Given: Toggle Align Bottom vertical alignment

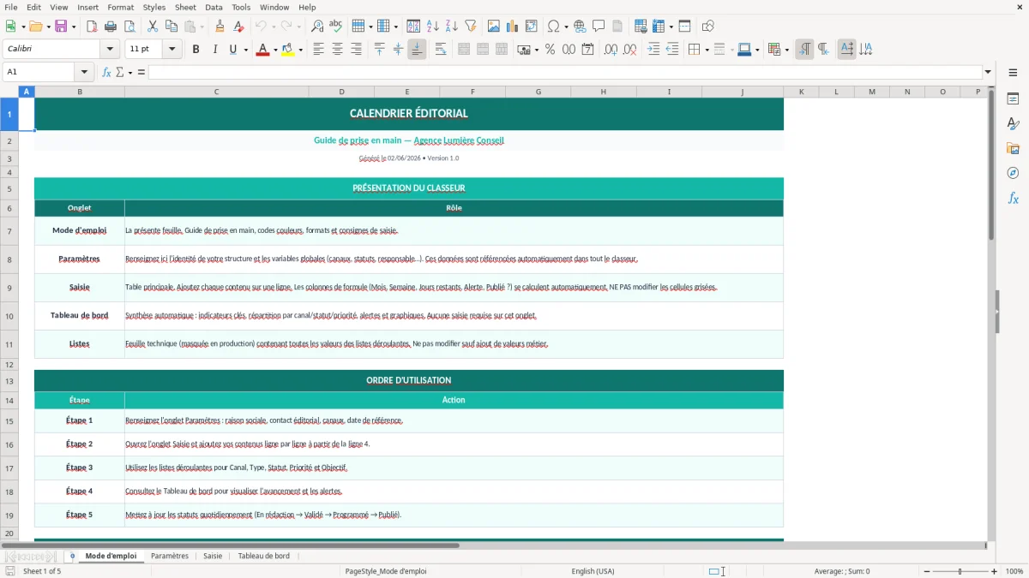Looking at the screenshot, I should coord(417,50).
